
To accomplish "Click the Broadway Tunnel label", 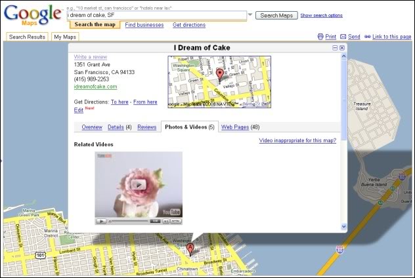I will coord(152,272).
